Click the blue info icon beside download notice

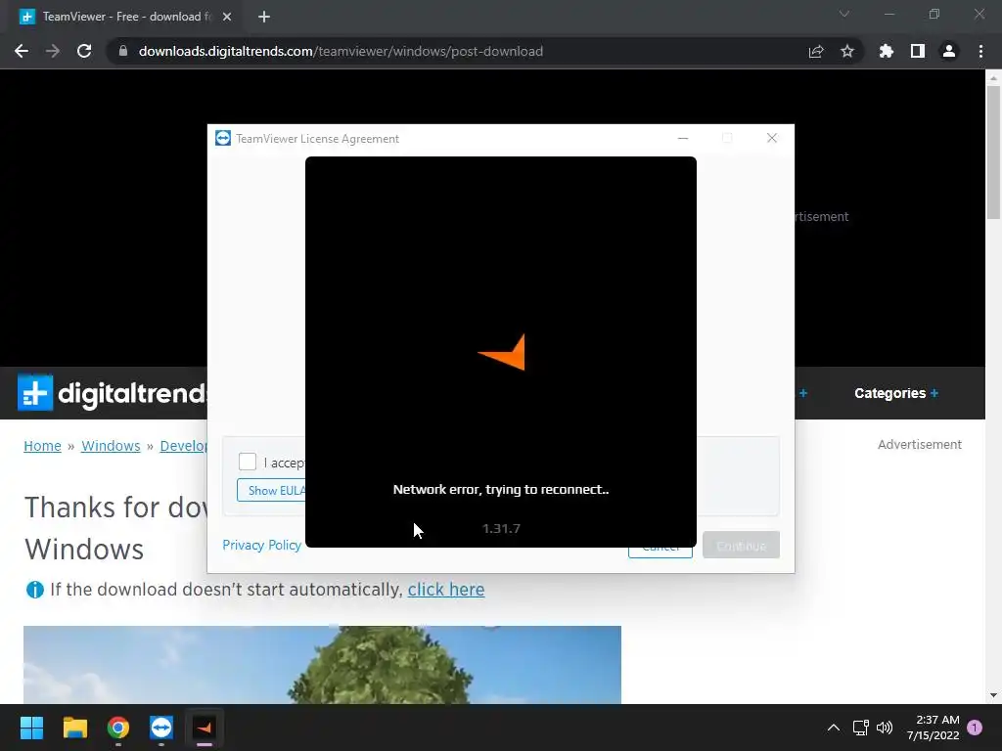click(34, 590)
